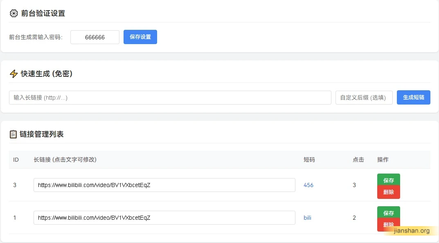Viewport: 439px width, 243px height.
Task: Open the short code link 456
Action: point(308,185)
